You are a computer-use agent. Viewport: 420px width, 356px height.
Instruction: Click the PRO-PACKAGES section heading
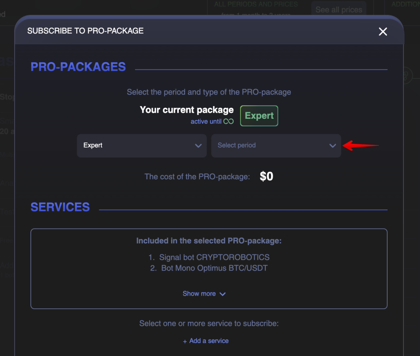(78, 67)
